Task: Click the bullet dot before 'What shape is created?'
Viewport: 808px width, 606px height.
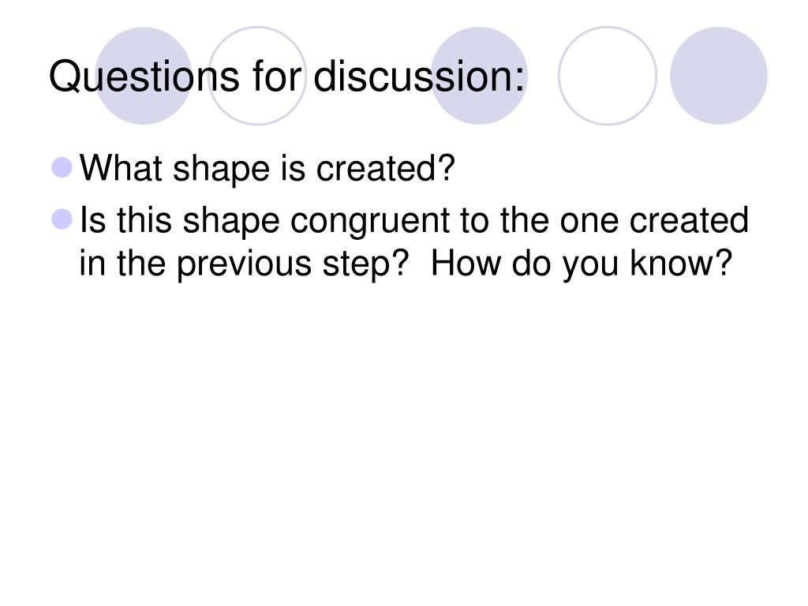Action: [62, 167]
